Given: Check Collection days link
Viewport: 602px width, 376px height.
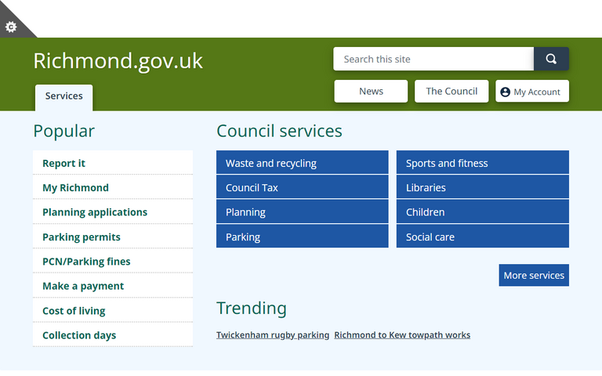Looking at the screenshot, I should coord(79,335).
